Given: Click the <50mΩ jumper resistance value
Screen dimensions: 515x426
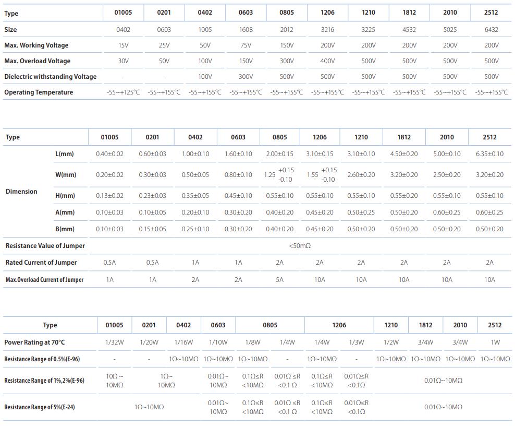Looking at the screenshot, I should click(300, 246).
